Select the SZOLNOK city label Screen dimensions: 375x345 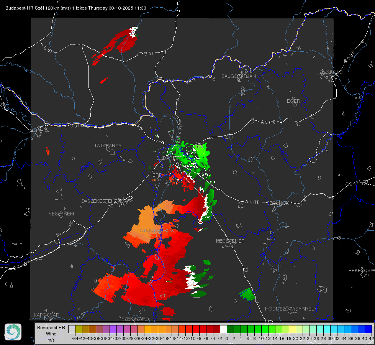[x=278, y=203]
